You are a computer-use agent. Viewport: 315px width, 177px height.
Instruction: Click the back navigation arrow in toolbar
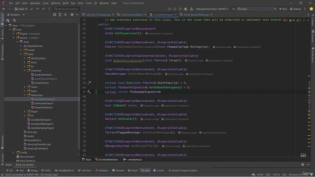[4, 9]
